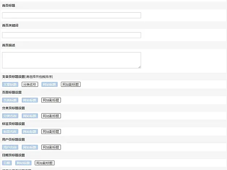Click inside the 首页描述 textarea
Viewport: 227px width, 170px height.
pyautogui.click(x=71, y=60)
